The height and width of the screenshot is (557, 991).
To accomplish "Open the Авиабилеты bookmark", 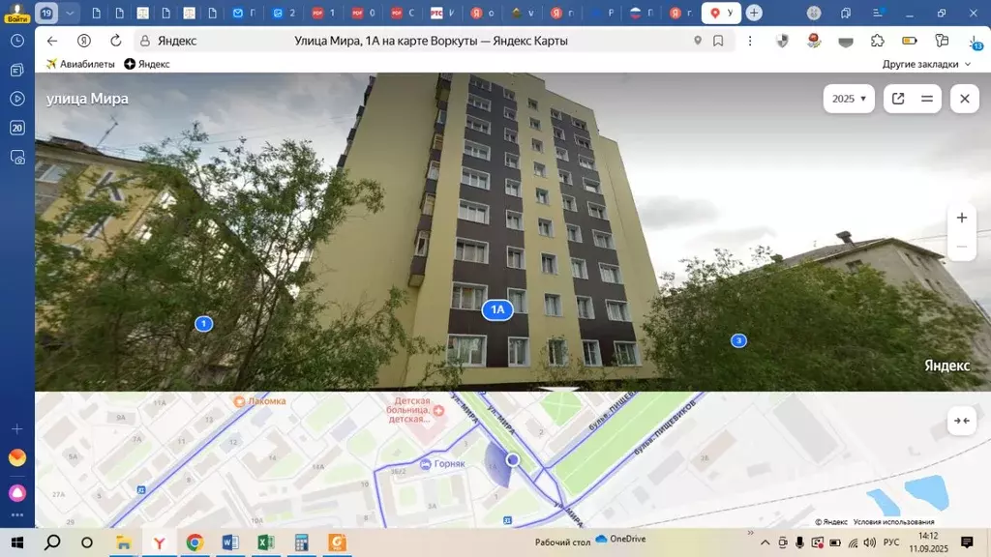I will click(80, 64).
